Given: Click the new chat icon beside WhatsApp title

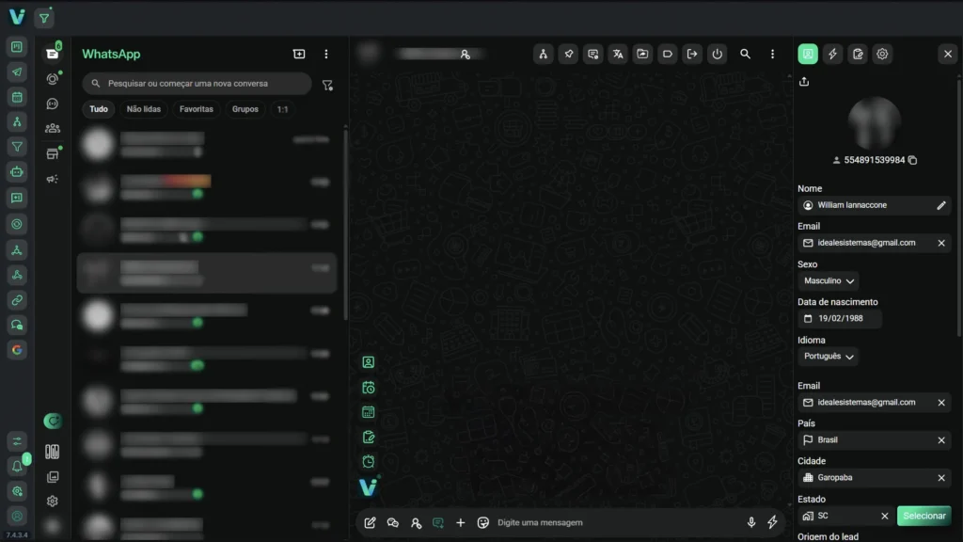Looking at the screenshot, I should point(299,55).
